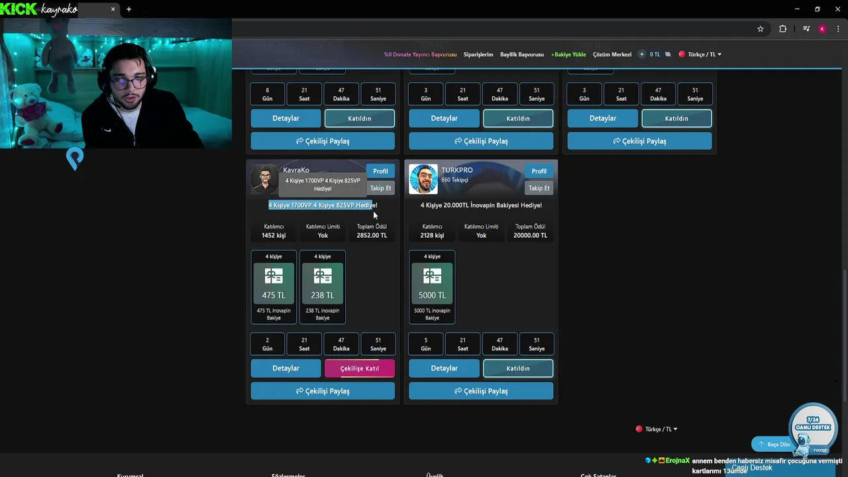Open the 7/24 Canlı Destek chat bubble
The height and width of the screenshot is (477, 848).
(x=813, y=427)
